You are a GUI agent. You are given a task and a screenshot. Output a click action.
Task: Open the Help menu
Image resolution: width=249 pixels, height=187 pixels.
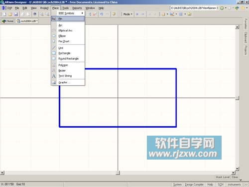(101, 8)
